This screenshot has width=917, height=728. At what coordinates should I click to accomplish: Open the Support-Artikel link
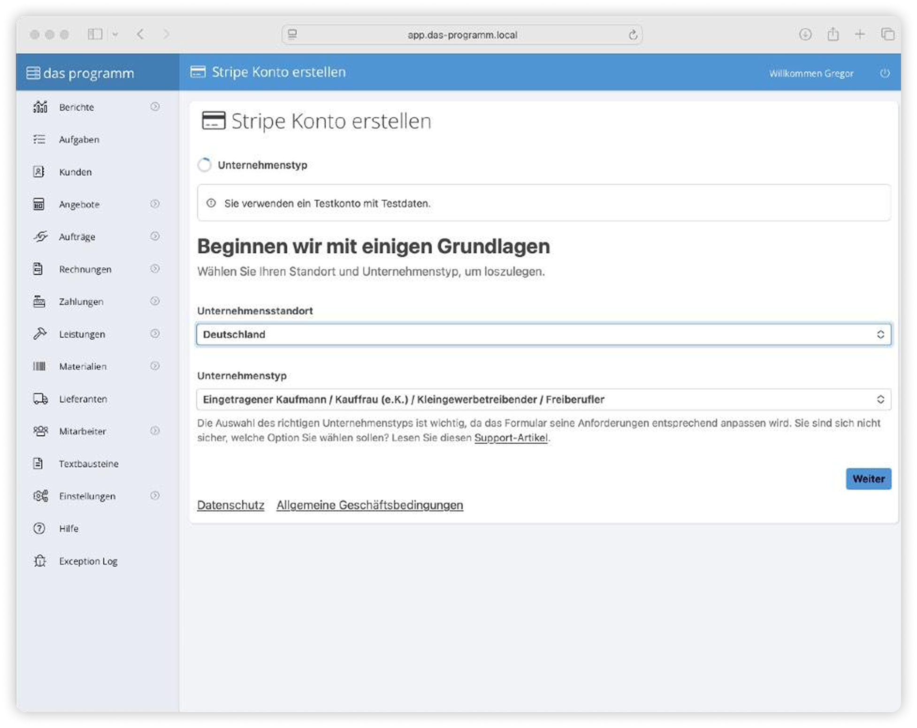click(x=511, y=438)
